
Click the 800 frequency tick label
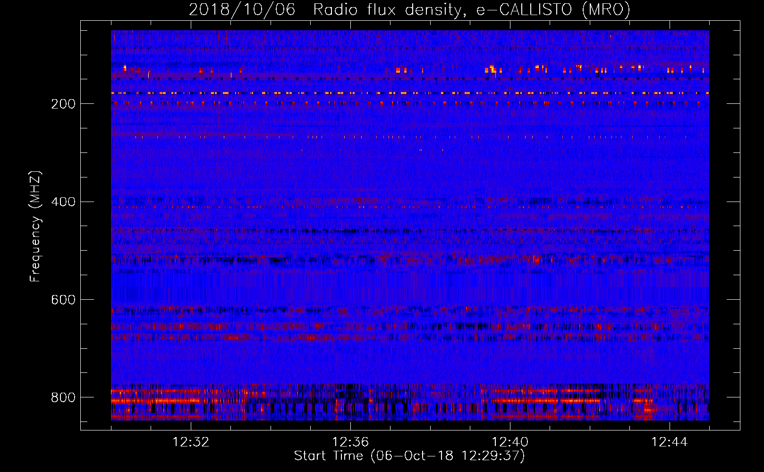pyautogui.click(x=63, y=397)
